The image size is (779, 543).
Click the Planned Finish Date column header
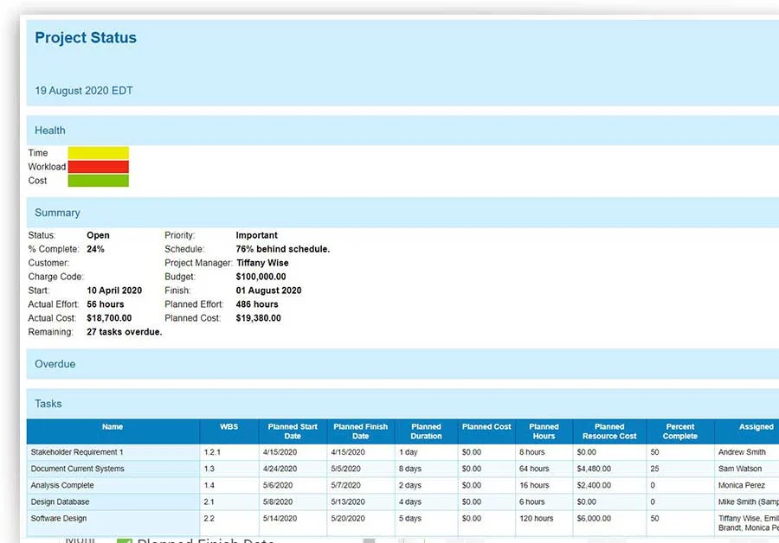click(x=361, y=431)
